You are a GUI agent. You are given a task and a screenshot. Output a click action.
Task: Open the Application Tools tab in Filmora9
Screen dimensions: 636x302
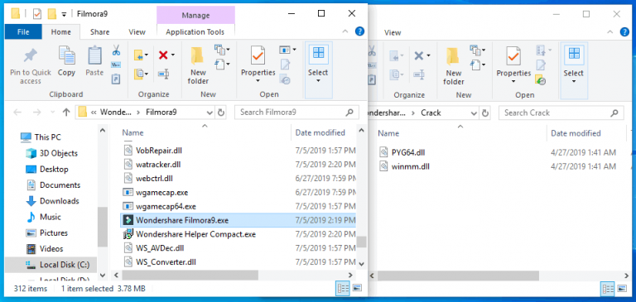[x=195, y=32]
